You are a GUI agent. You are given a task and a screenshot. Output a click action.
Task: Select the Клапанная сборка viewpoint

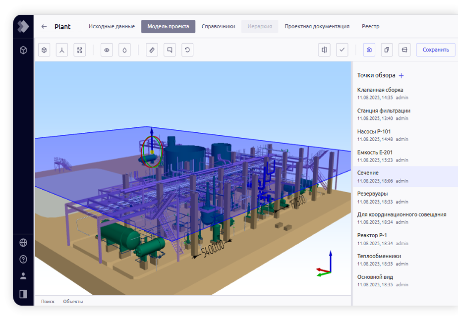(405, 94)
